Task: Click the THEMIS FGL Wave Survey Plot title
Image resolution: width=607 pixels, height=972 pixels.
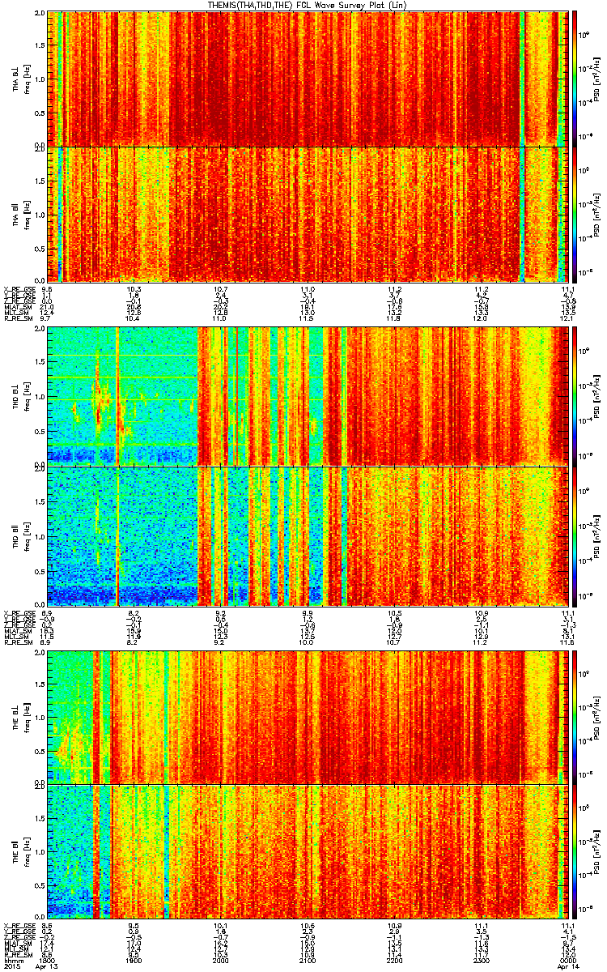Action: tap(301, 5)
